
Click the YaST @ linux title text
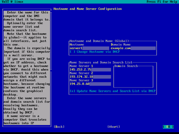[x=13, y=2]
